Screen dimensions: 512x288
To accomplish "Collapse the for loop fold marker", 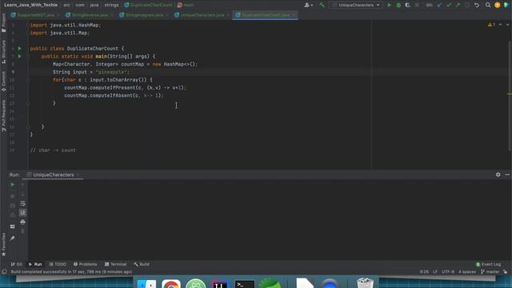I will [29, 80].
